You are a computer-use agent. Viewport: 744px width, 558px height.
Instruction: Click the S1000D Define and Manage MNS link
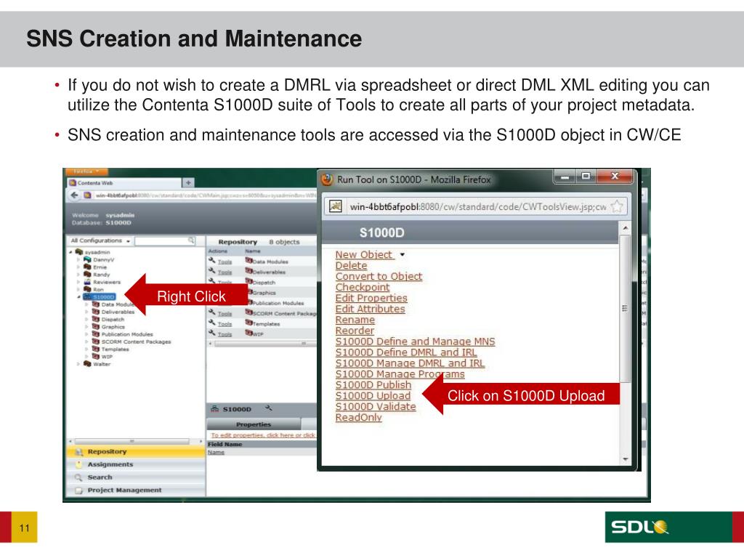point(415,341)
